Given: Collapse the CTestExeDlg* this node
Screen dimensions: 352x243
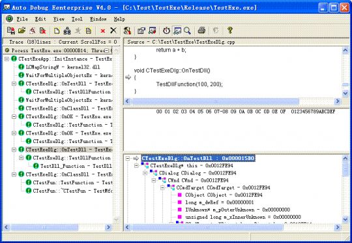Looking at the screenshot, I should coord(136,166).
